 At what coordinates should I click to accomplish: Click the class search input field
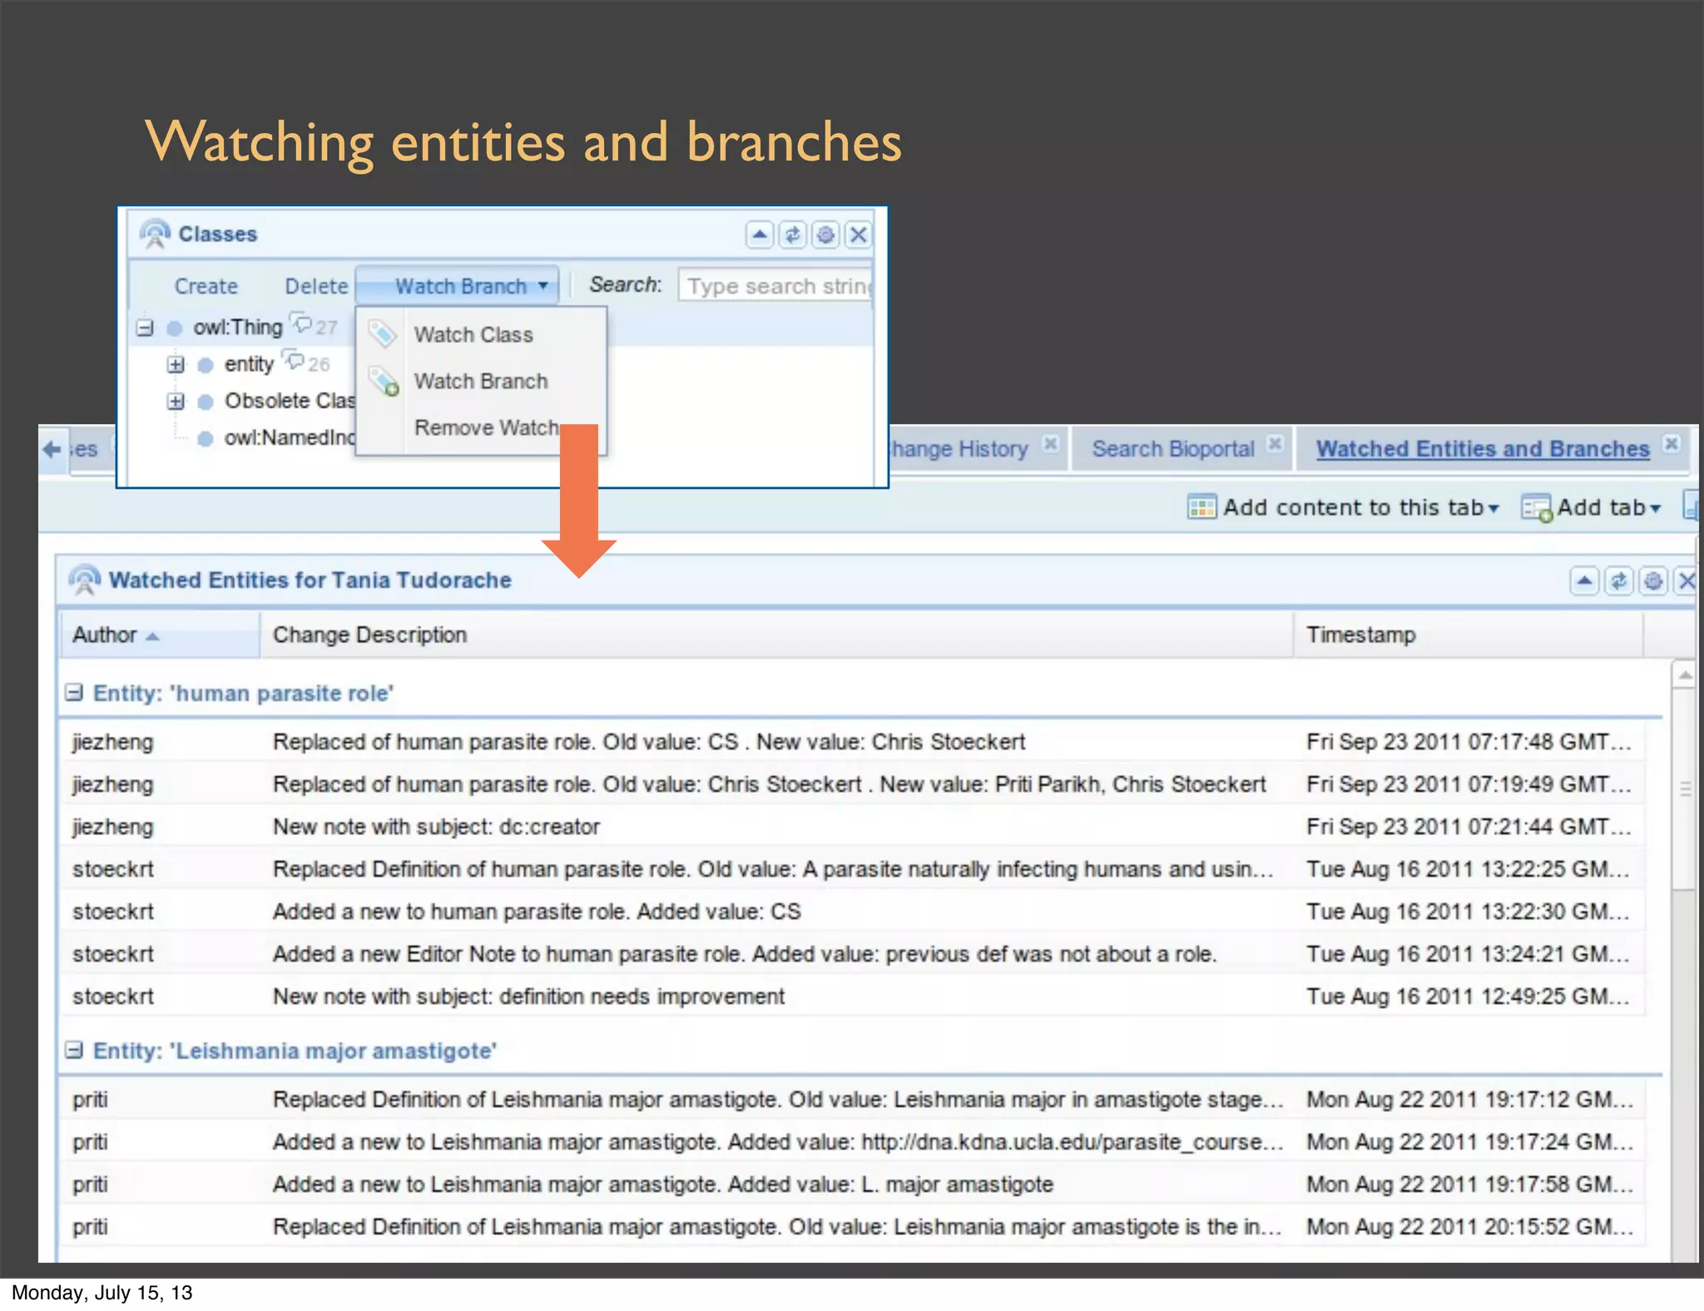[x=775, y=286]
